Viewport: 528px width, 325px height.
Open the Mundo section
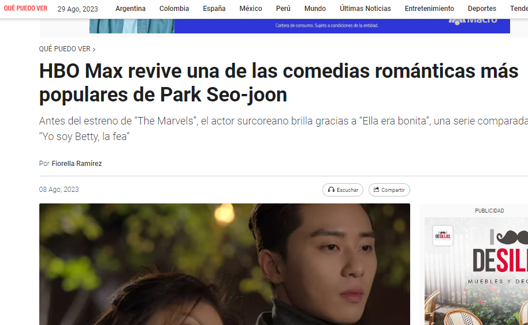[315, 9]
